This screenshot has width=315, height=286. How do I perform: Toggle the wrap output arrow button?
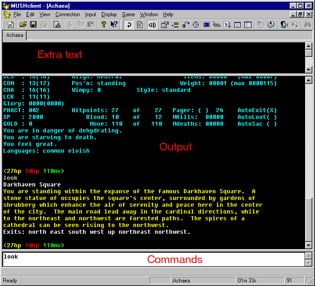(x=129, y=25)
